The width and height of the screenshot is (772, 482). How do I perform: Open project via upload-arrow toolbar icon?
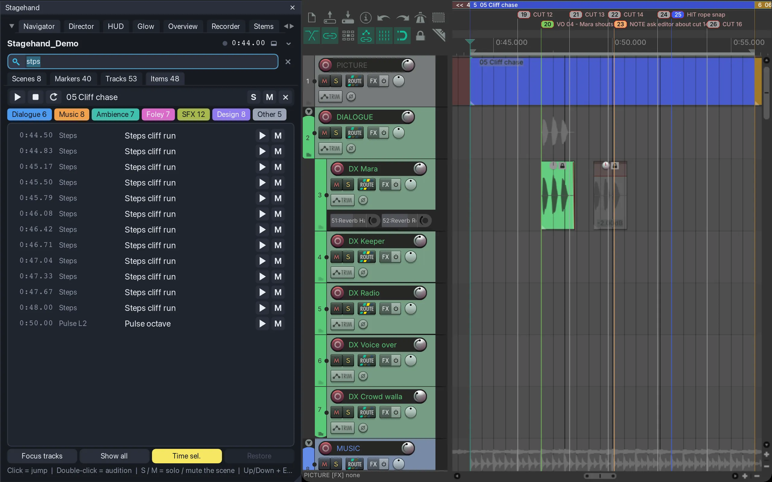click(330, 17)
